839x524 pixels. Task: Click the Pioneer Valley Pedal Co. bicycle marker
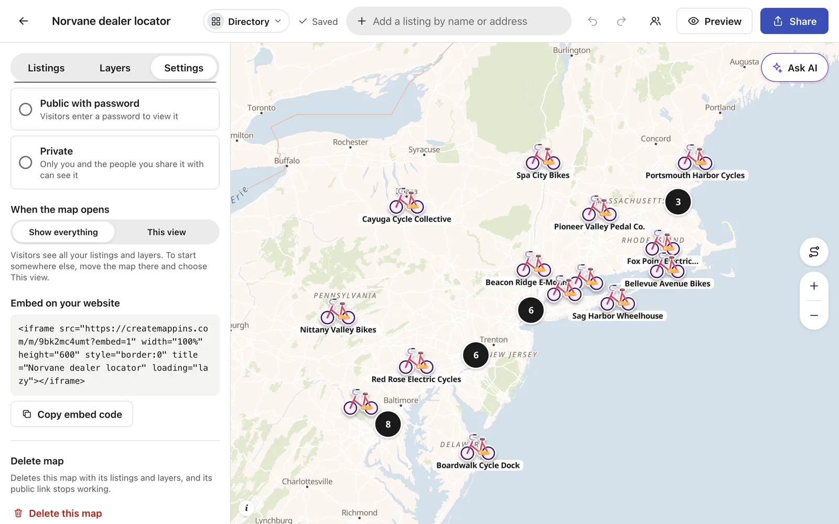(x=599, y=208)
